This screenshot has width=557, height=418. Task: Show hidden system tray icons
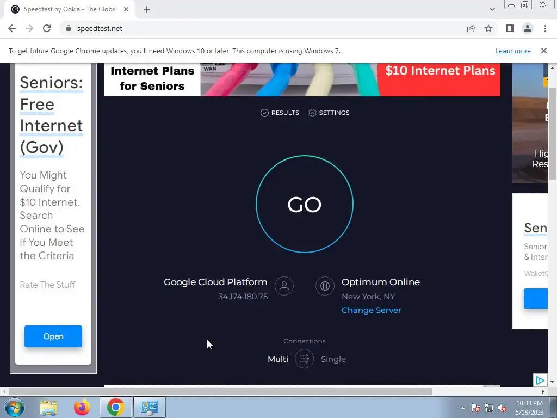[462, 408]
